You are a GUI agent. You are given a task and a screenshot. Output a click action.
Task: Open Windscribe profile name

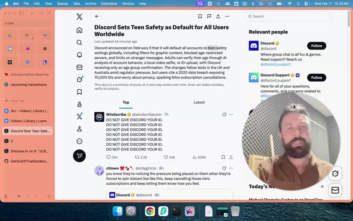pos(116,114)
